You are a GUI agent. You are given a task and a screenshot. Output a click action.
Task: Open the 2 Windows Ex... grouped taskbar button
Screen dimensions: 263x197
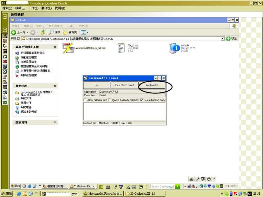(82, 186)
